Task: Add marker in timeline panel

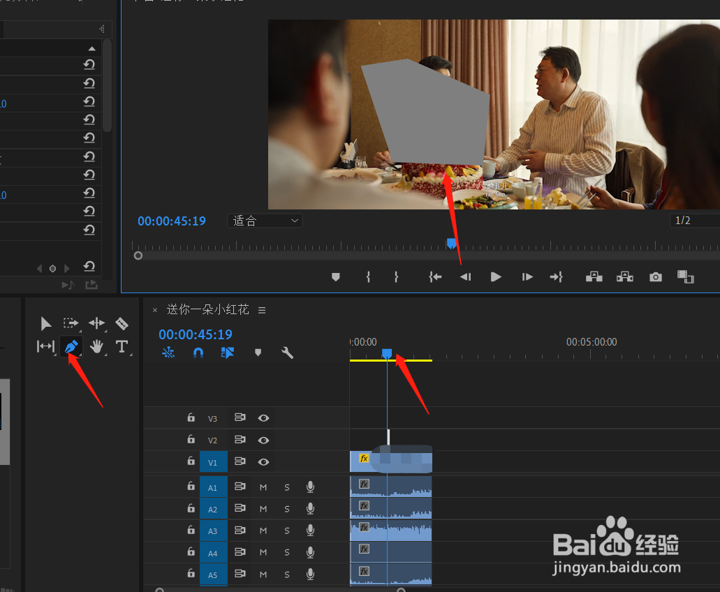Action: click(x=258, y=353)
